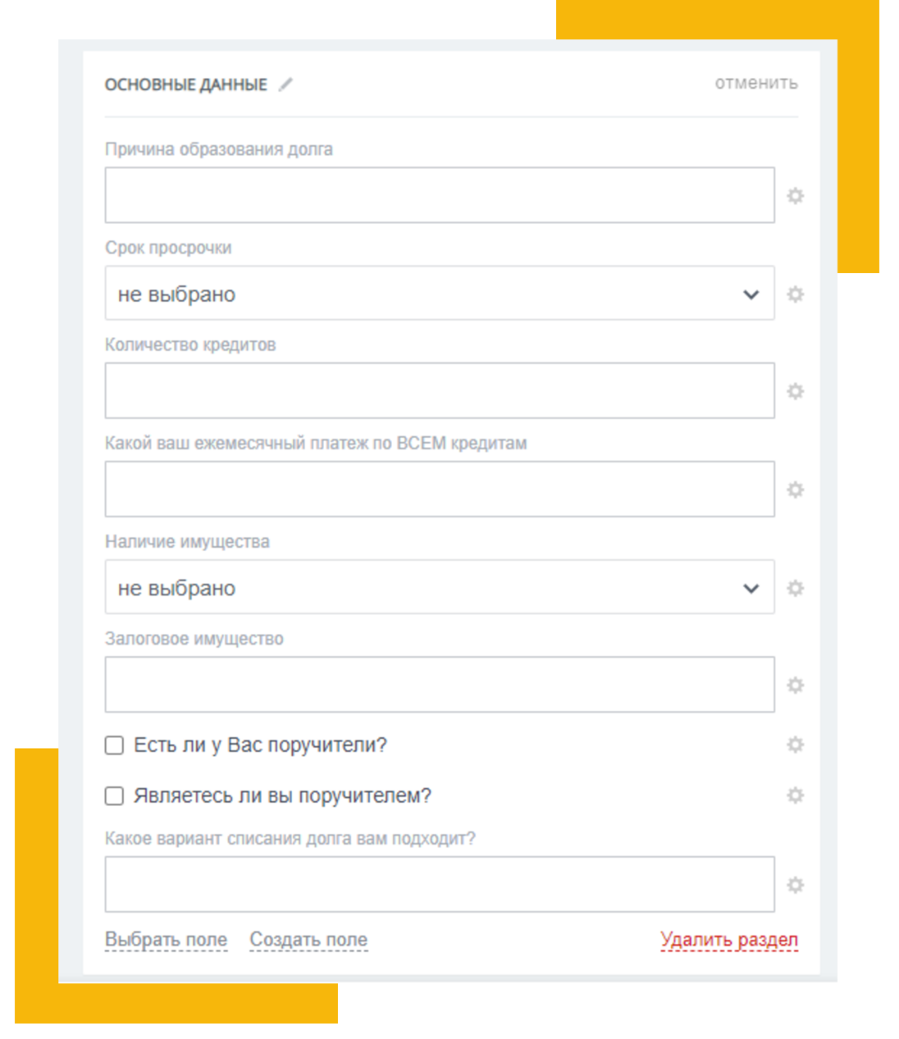Image resolution: width=899 pixels, height=1039 pixels.
Task: Open the Наличие имущества dropdown list
Action: point(440,587)
